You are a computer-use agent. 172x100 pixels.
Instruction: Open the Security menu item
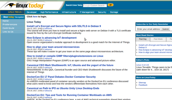102,12
